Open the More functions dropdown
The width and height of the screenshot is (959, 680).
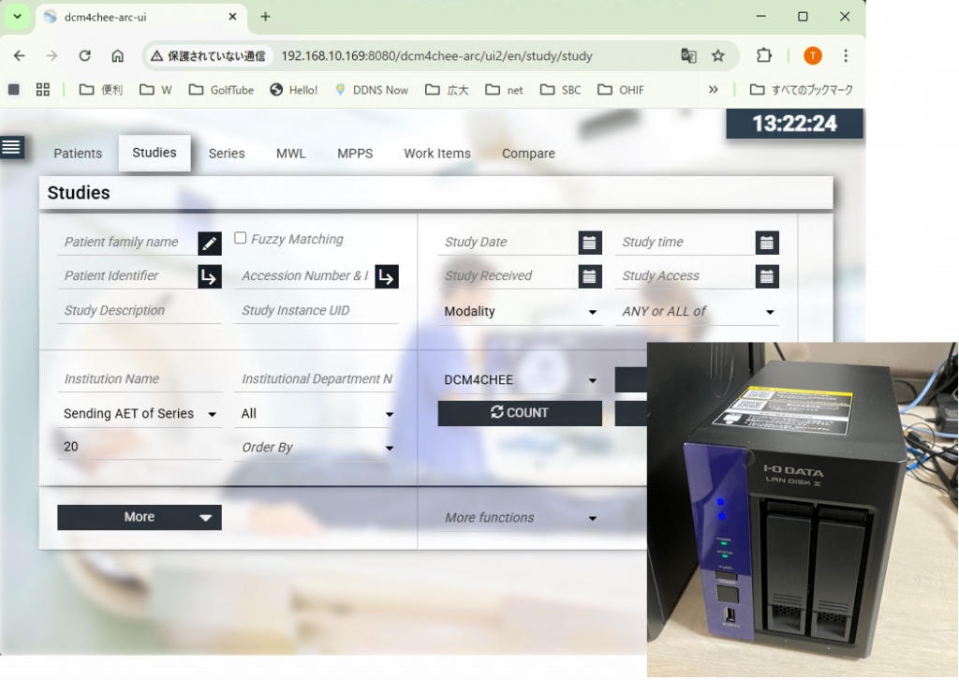tap(521, 518)
